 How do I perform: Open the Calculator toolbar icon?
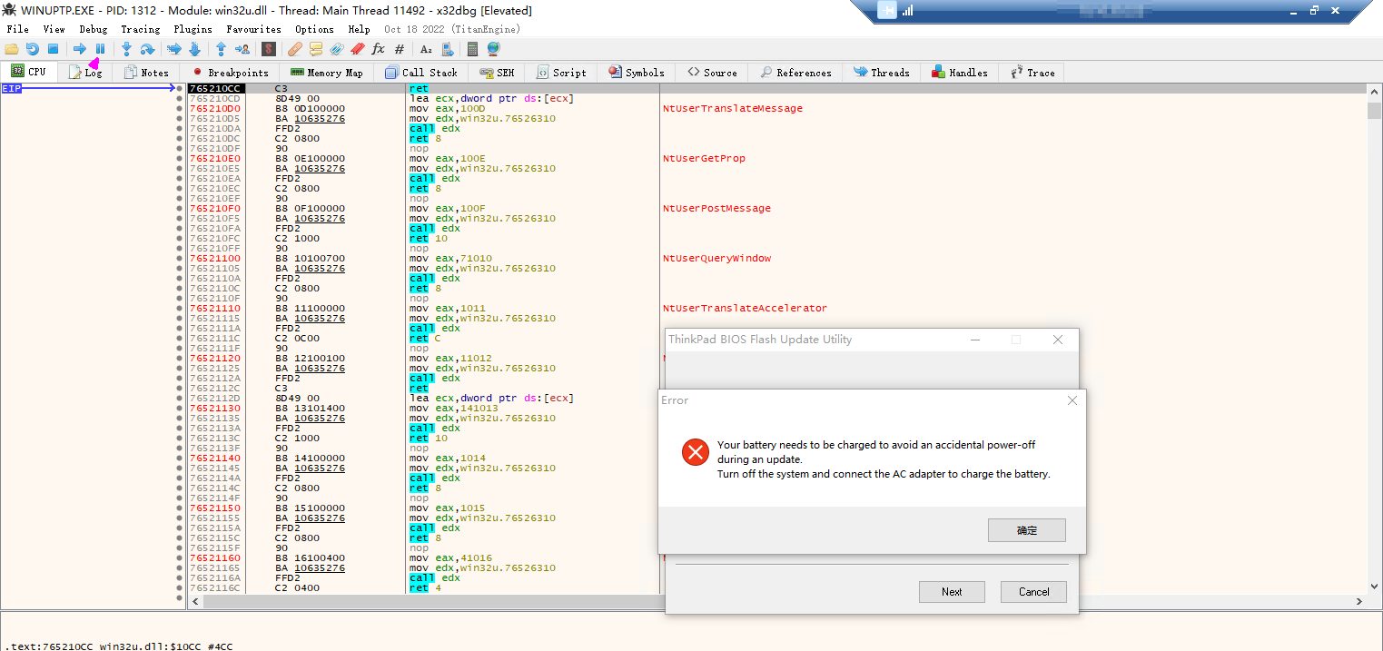pyautogui.click(x=472, y=49)
